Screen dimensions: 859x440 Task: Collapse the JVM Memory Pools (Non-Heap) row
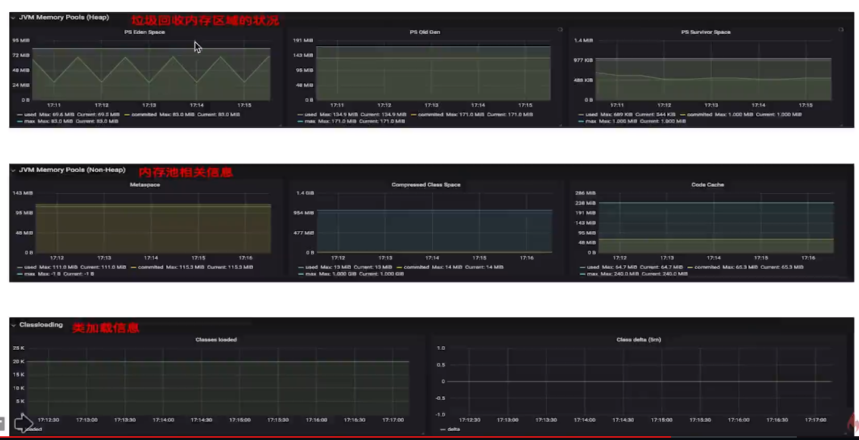pyautogui.click(x=13, y=170)
